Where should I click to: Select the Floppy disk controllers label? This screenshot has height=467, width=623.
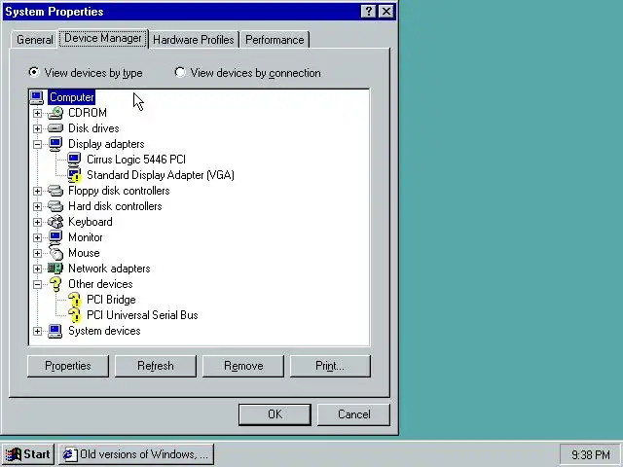(x=119, y=191)
